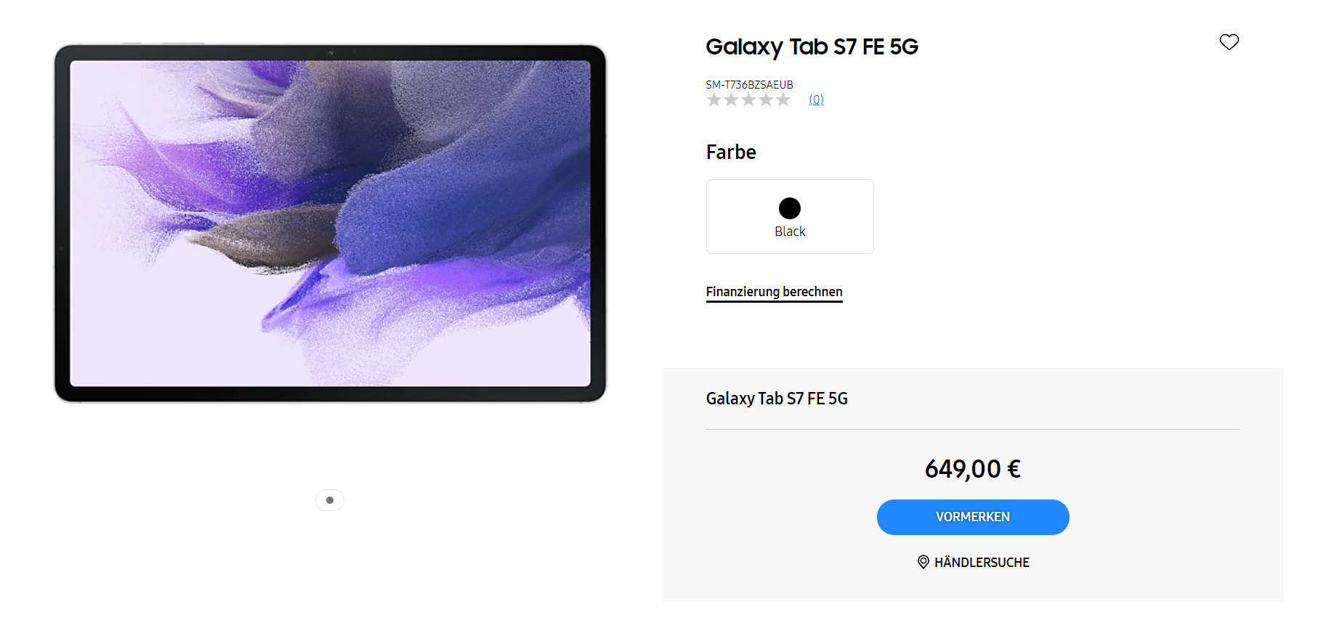The width and height of the screenshot is (1326, 620).
Task: Open Finanzierung berechnen link
Action: tap(775, 292)
